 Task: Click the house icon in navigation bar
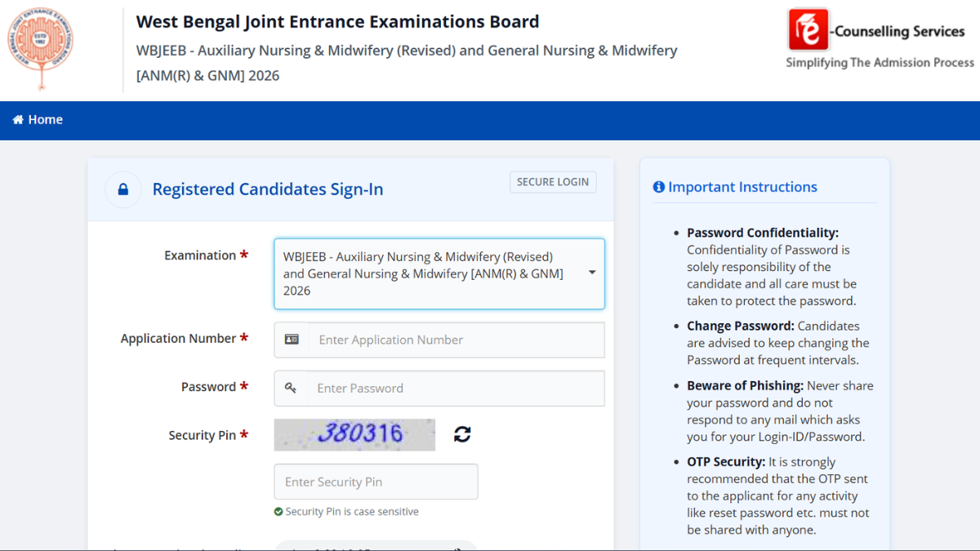click(18, 120)
